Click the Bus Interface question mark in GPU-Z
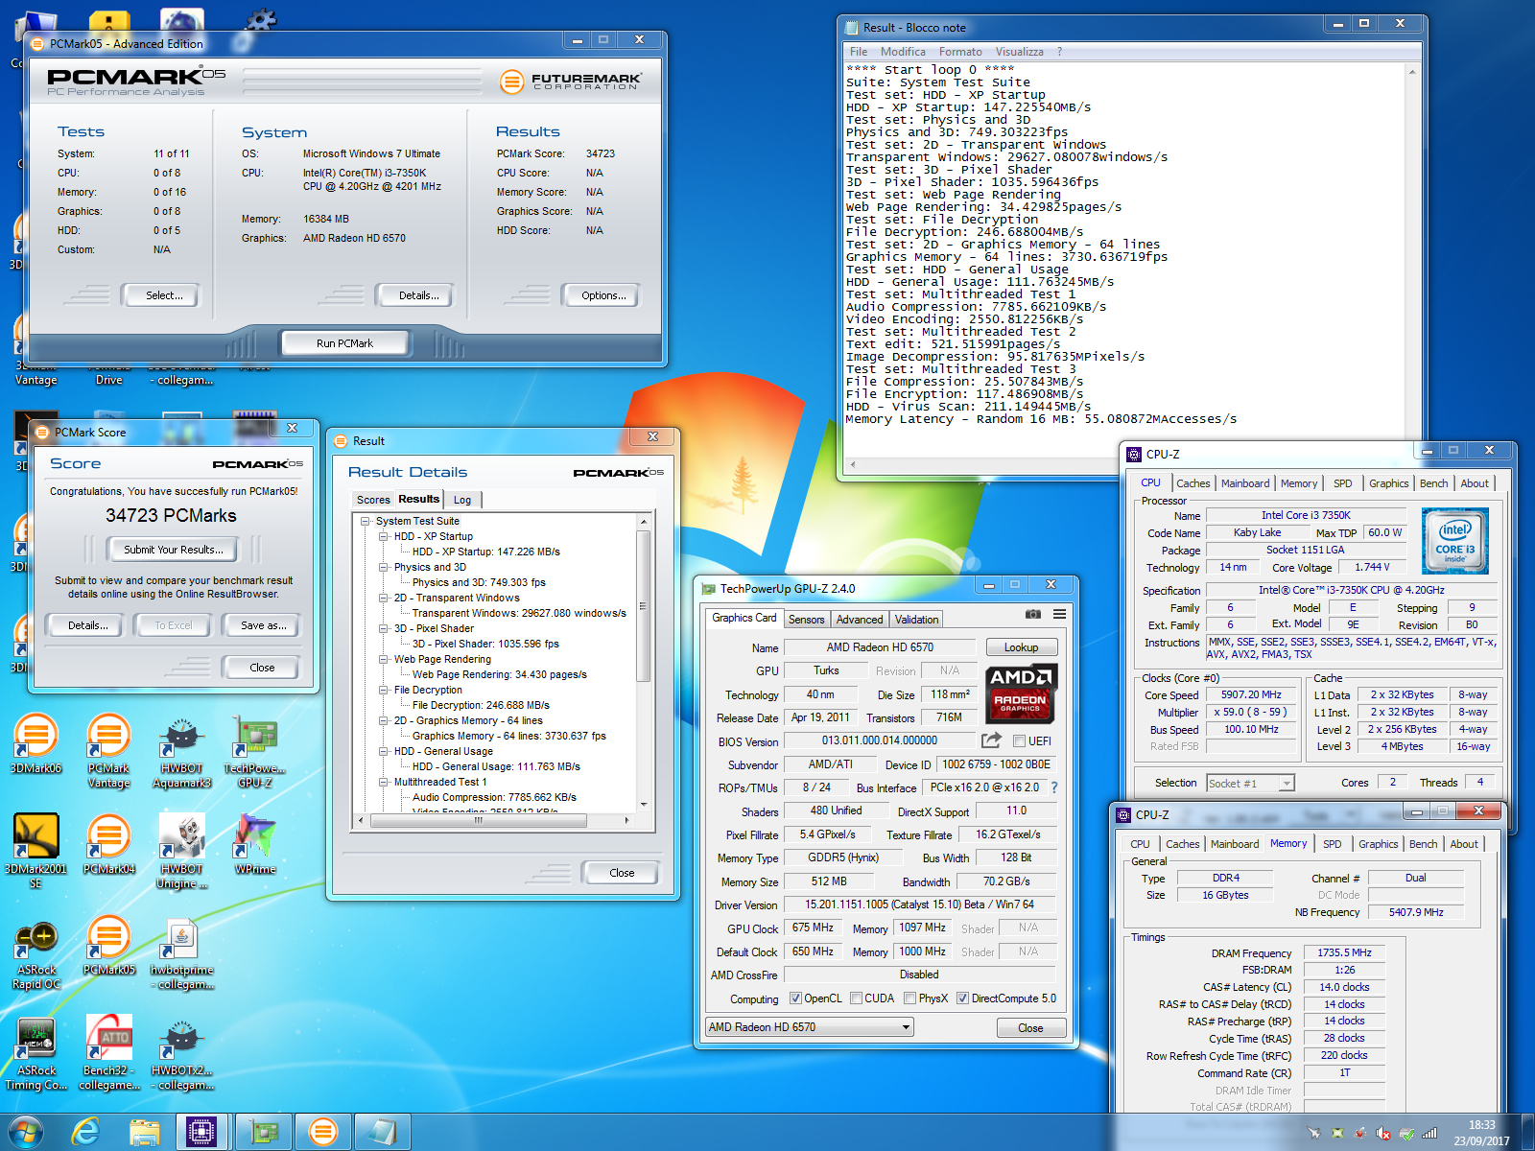 pyautogui.click(x=1054, y=787)
